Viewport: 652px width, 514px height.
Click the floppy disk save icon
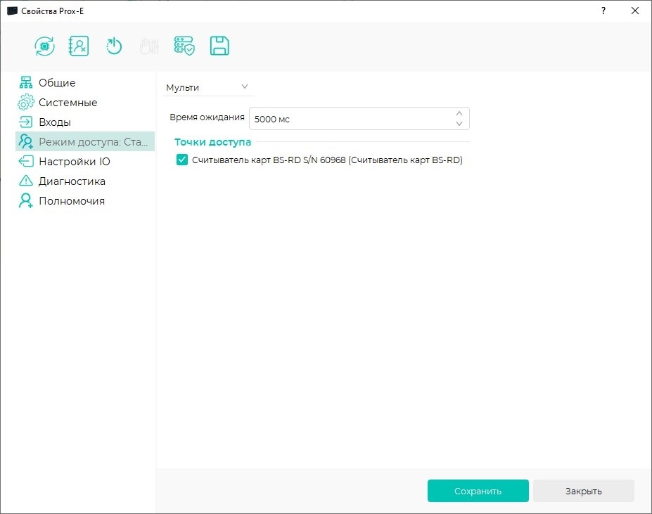[x=219, y=46]
